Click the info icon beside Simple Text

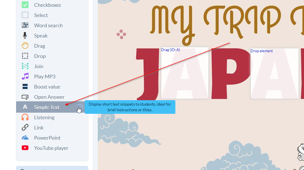pyautogui.click(x=80, y=107)
